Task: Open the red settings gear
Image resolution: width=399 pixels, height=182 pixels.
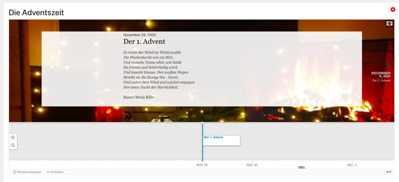Action: [393, 9]
